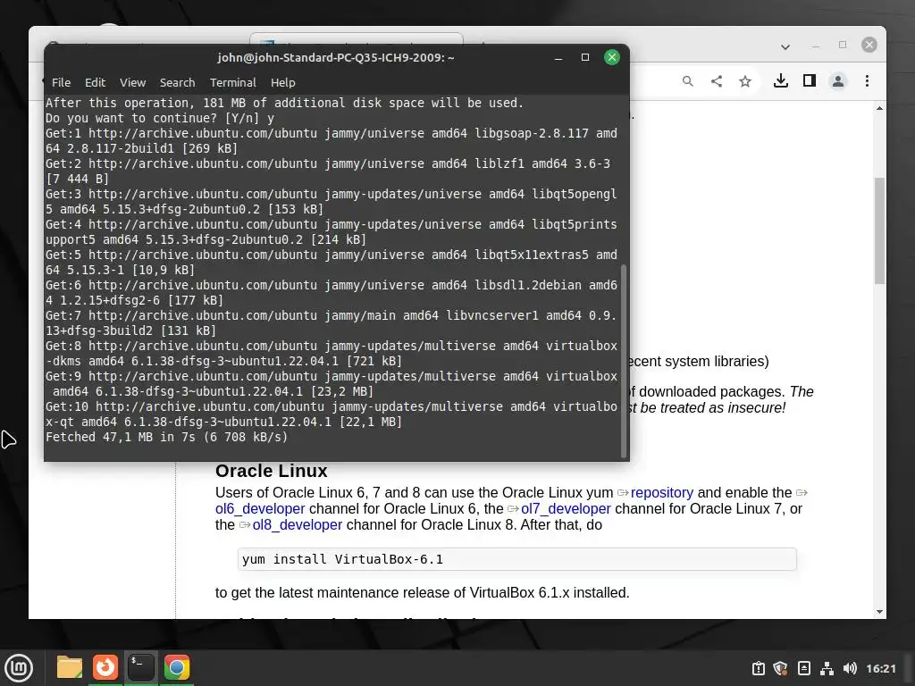The image size is (915, 686).
Task: Click the notes tray icon
Action: click(x=803, y=668)
